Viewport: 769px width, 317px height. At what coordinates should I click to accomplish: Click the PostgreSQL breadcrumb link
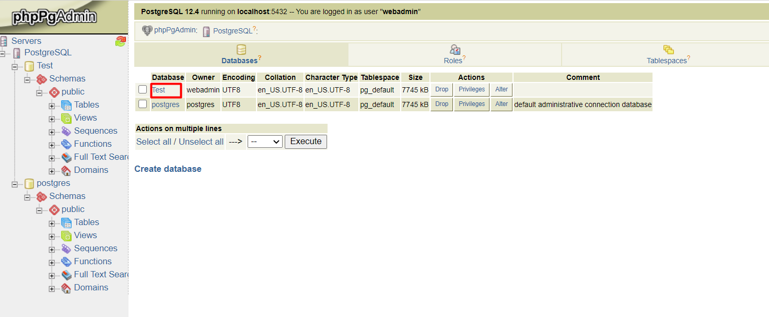pyautogui.click(x=232, y=31)
